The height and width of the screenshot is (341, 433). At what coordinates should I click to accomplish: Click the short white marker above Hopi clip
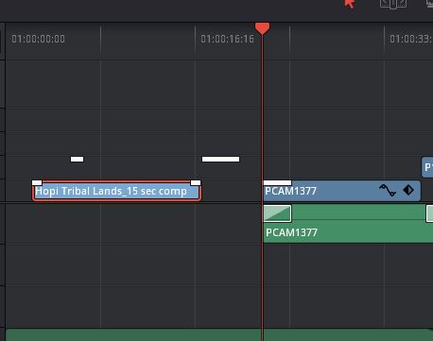[77, 159]
